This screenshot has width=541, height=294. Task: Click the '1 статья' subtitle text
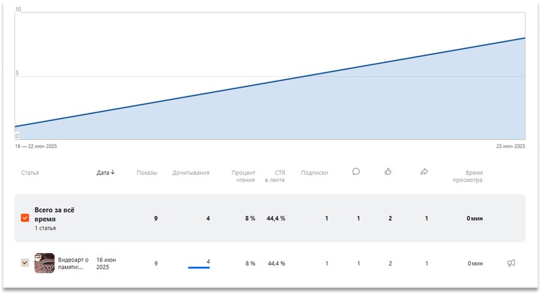coord(45,228)
